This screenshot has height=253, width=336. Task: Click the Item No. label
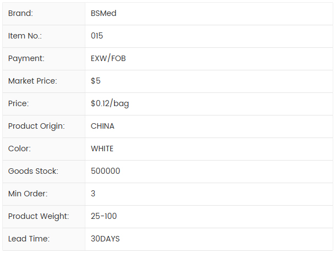pos(25,36)
